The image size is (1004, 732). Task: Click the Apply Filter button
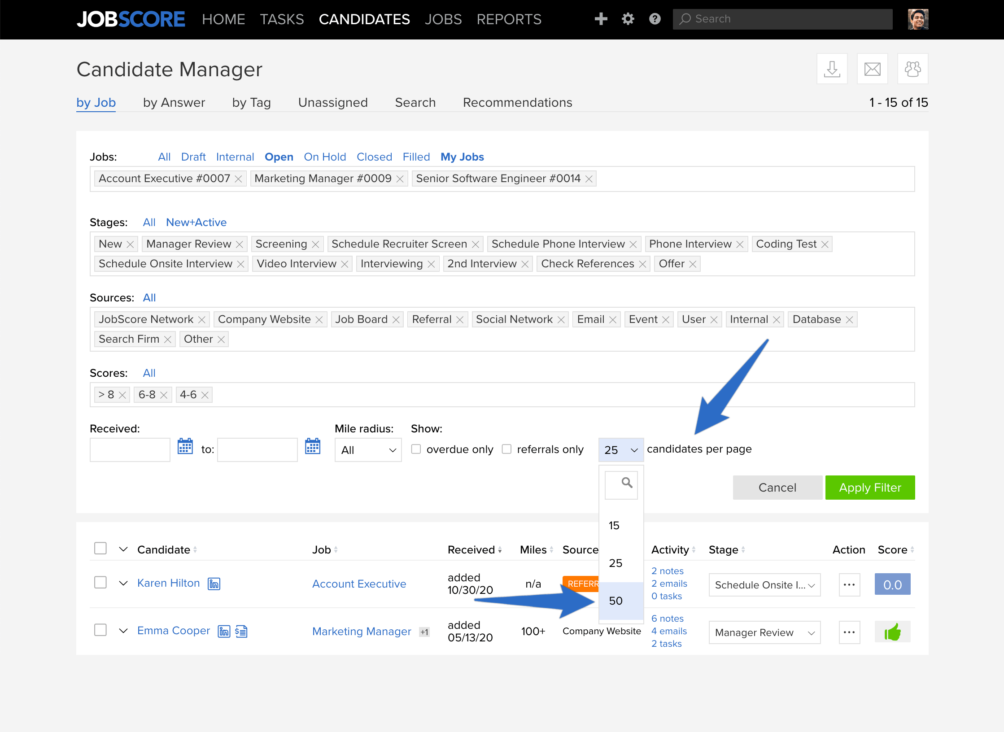[870, 488]
